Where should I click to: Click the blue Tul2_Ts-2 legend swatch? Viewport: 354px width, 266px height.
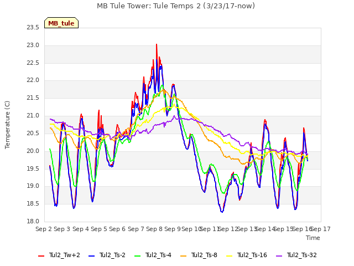coord(91,255)
